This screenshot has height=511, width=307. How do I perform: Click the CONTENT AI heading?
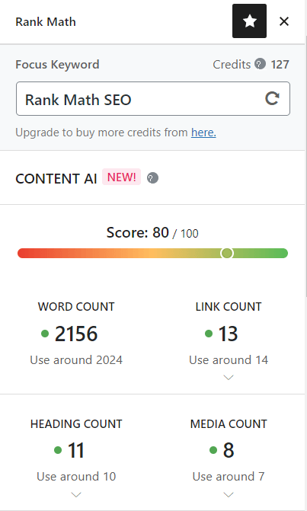click(x=56, y=179)
